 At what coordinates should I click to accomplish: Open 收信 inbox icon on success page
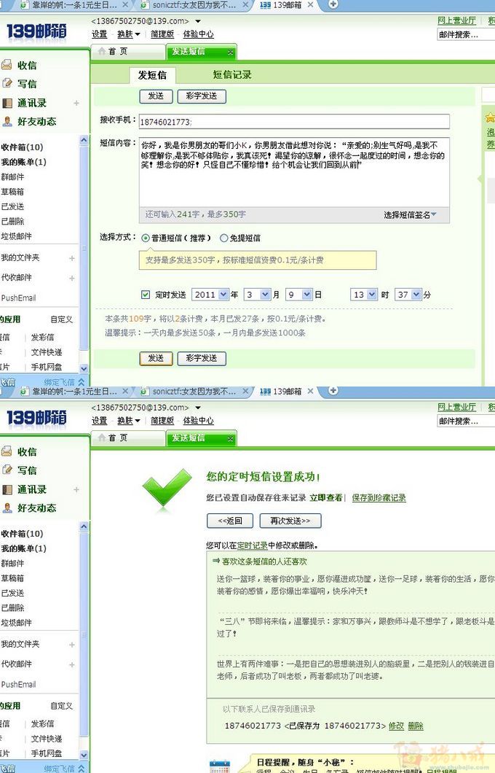click(7, 451)
